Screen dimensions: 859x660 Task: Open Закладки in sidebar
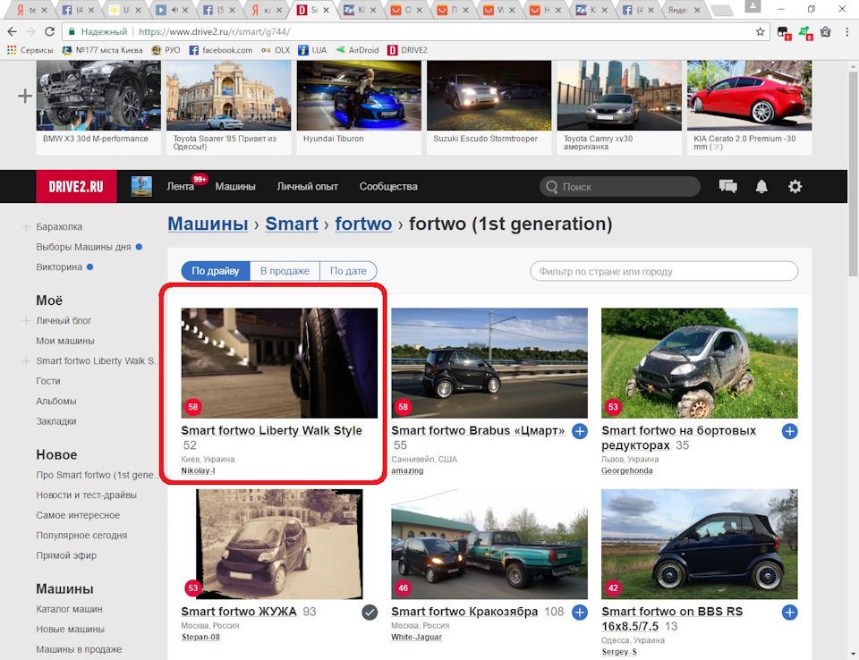55,421
